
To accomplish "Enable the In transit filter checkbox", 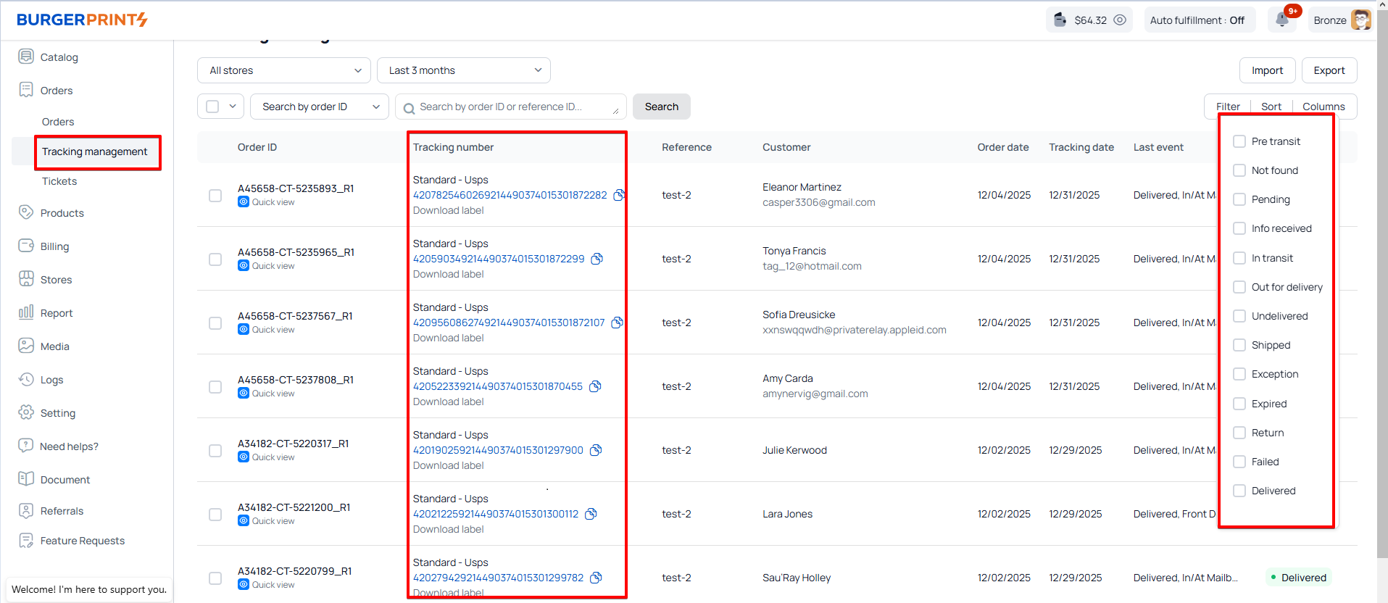I will click(1239, 258).
